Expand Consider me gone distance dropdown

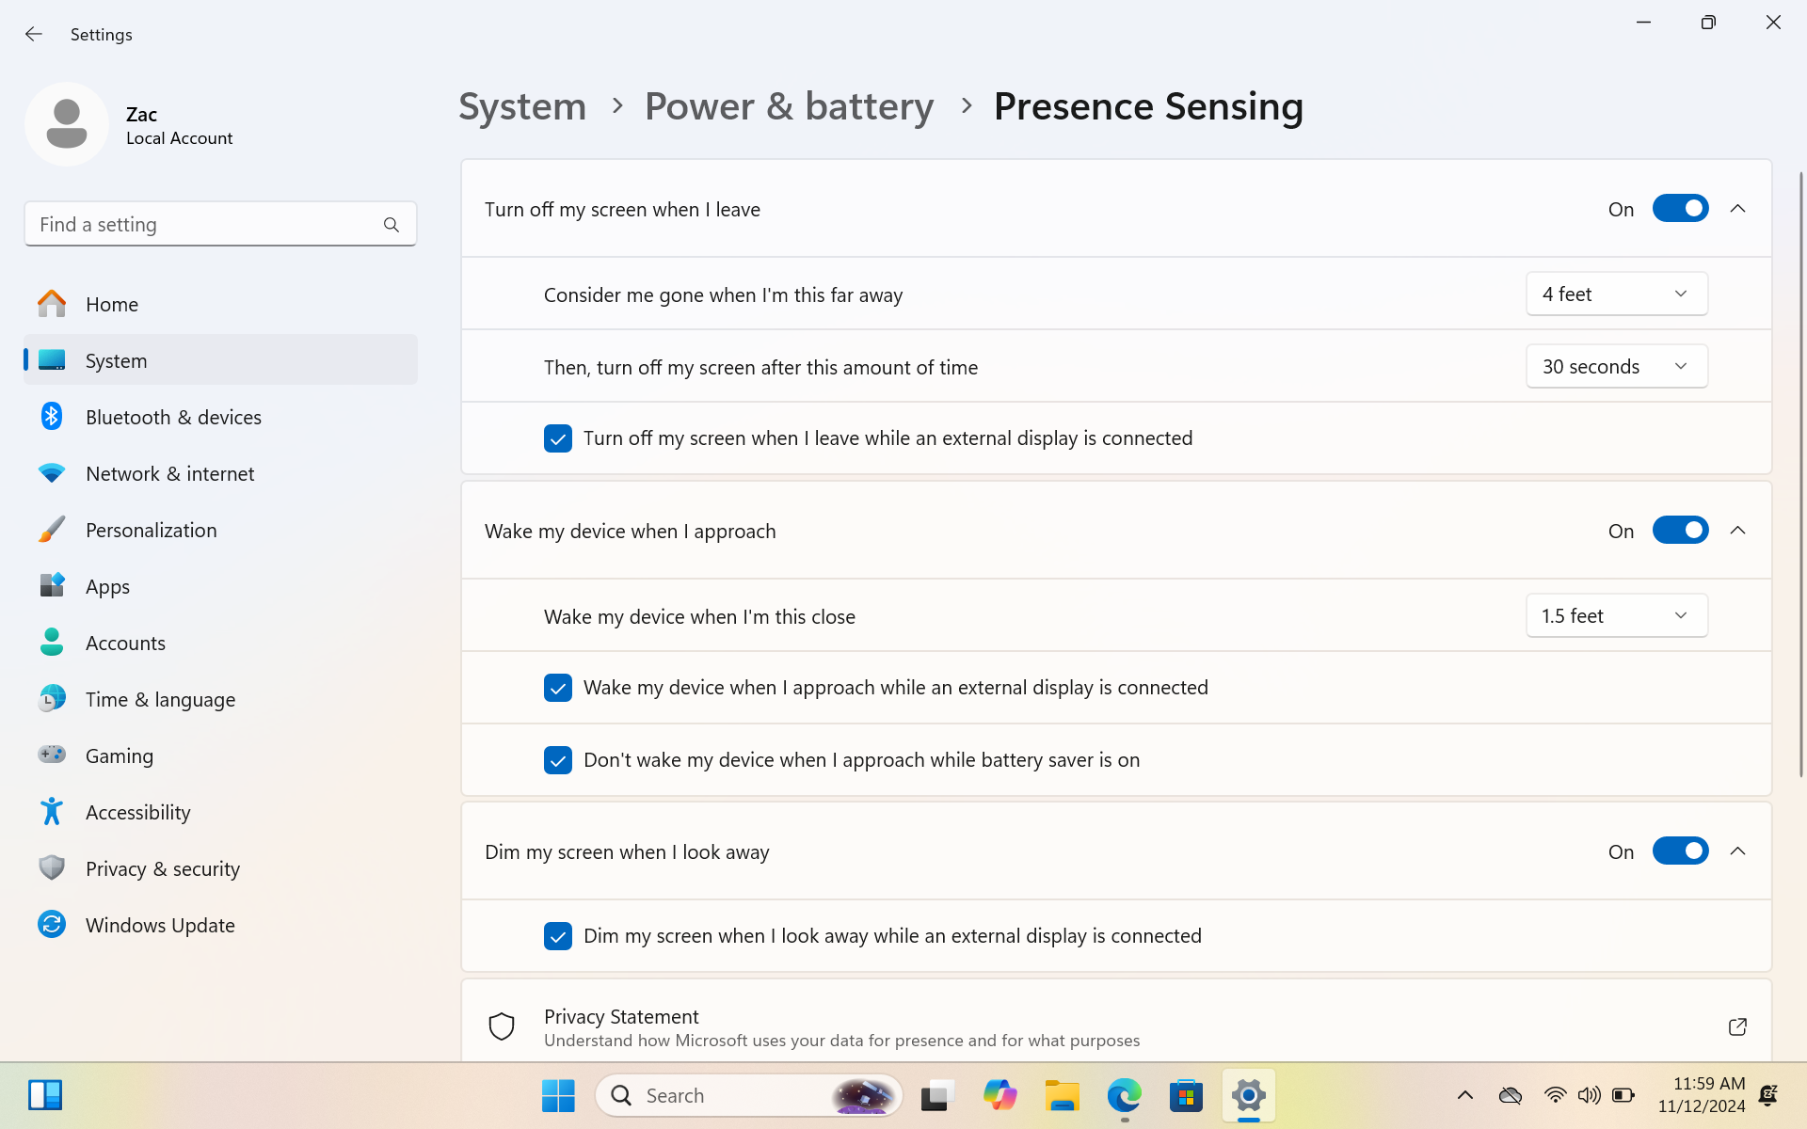tap(1616, 293)
